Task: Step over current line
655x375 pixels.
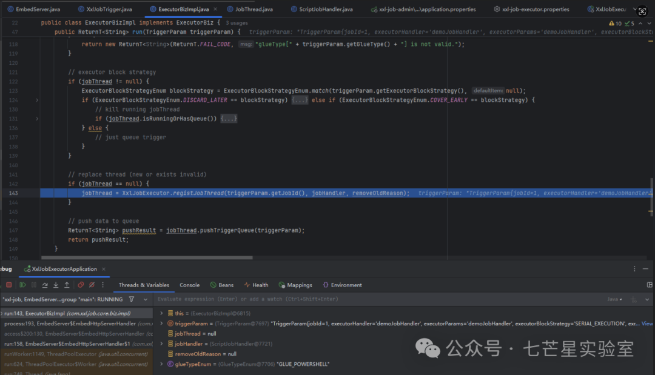Action: pos(45,285)
